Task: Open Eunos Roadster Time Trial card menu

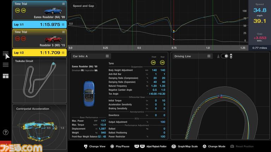Action: pyautogui.click(x=64, y=4)
